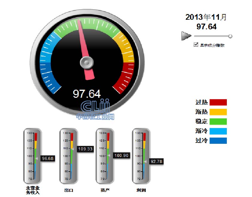Click the red 过热 legend swatch

pyautogui.click(x=218, y=103)
